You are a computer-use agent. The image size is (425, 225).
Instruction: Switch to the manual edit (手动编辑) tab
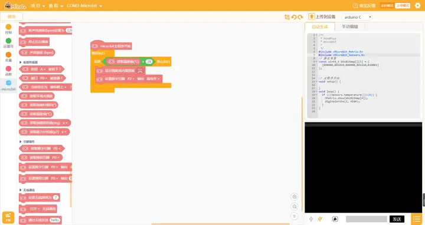(x=349, y=27)
